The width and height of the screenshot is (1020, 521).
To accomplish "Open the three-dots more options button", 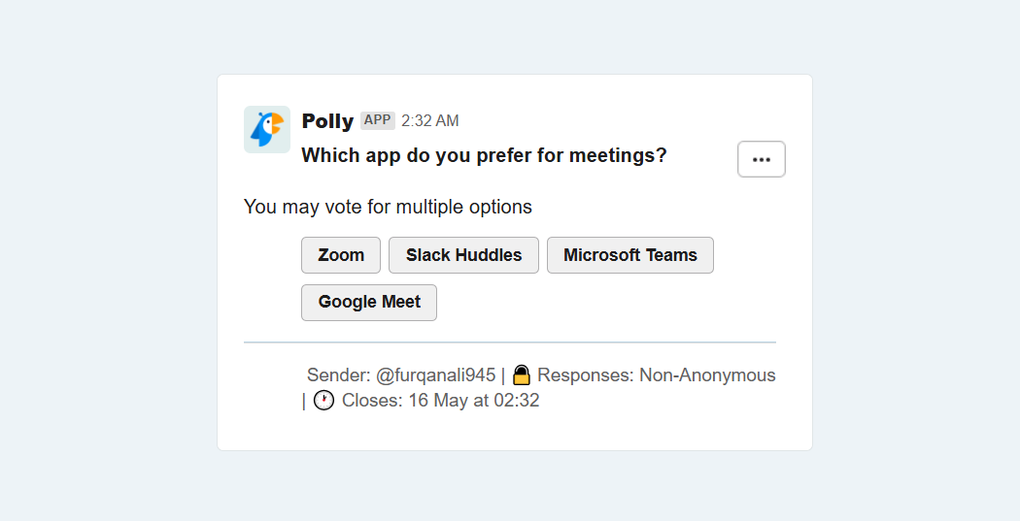I will point(761,159).
